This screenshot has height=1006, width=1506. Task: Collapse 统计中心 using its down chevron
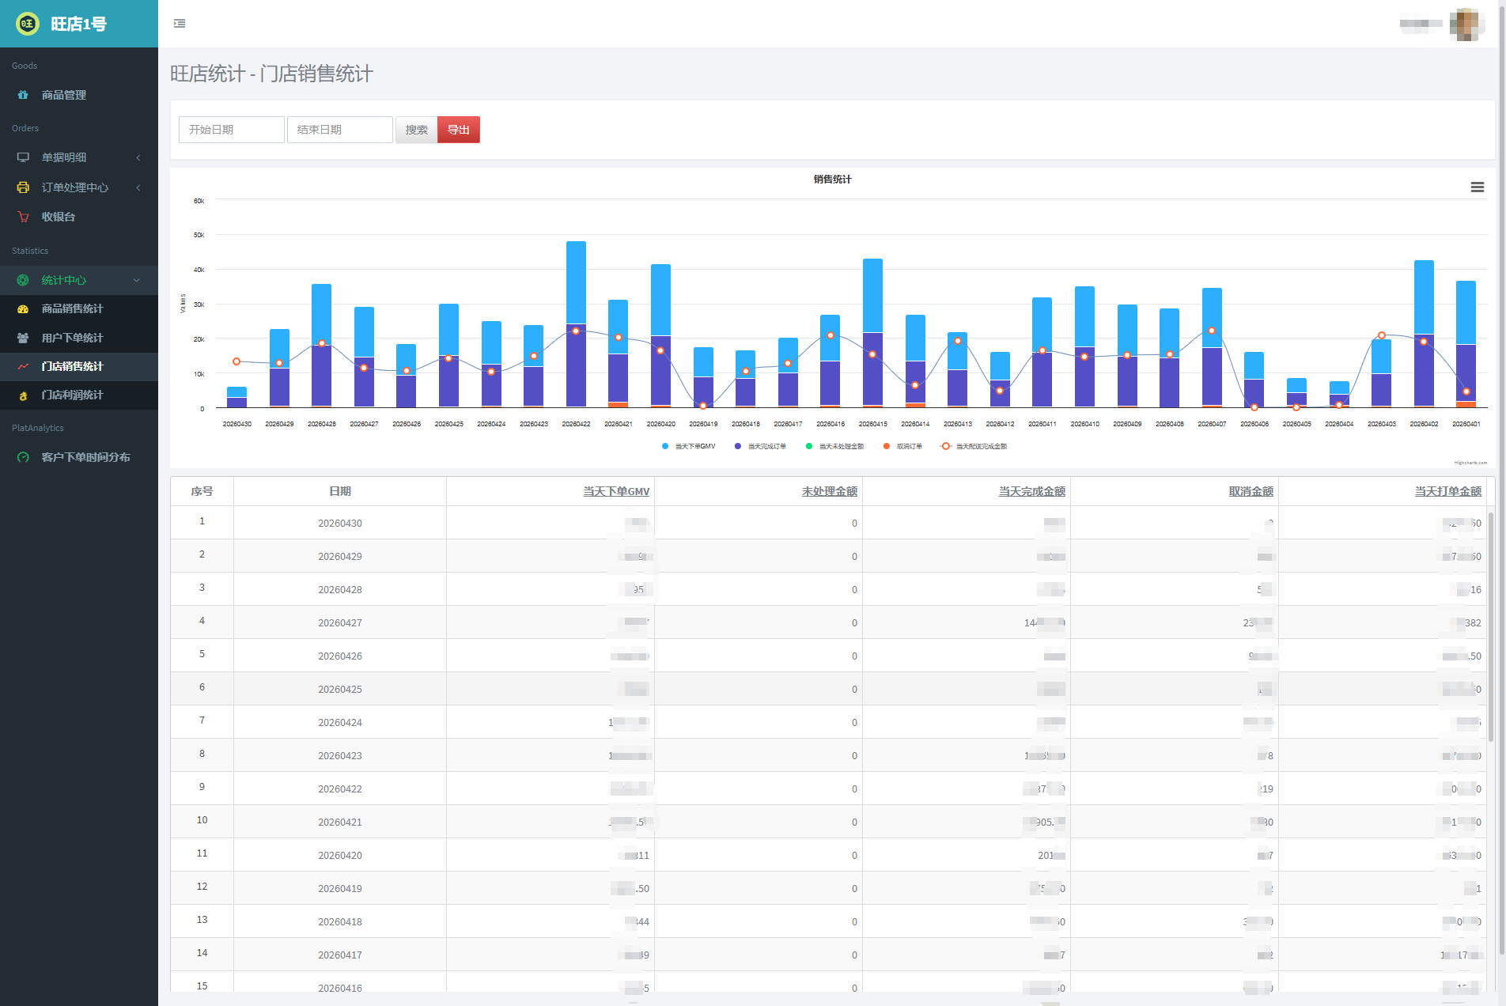(x=137, y=280)
